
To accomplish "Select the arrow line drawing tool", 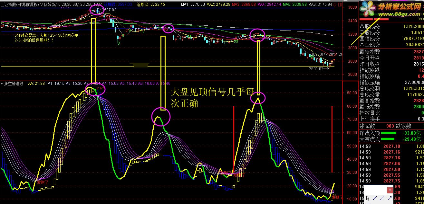I will tap(390, 198).
